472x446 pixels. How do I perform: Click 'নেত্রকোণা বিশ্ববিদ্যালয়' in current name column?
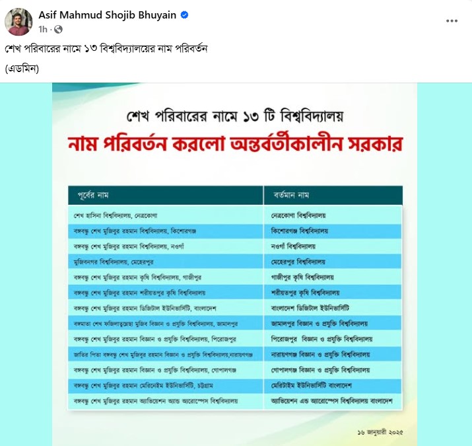coord(300,216)
